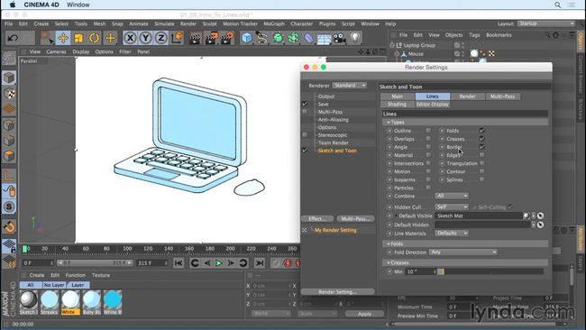
Task: Toggle the Save option checkbox
Action: pos(305,104)
